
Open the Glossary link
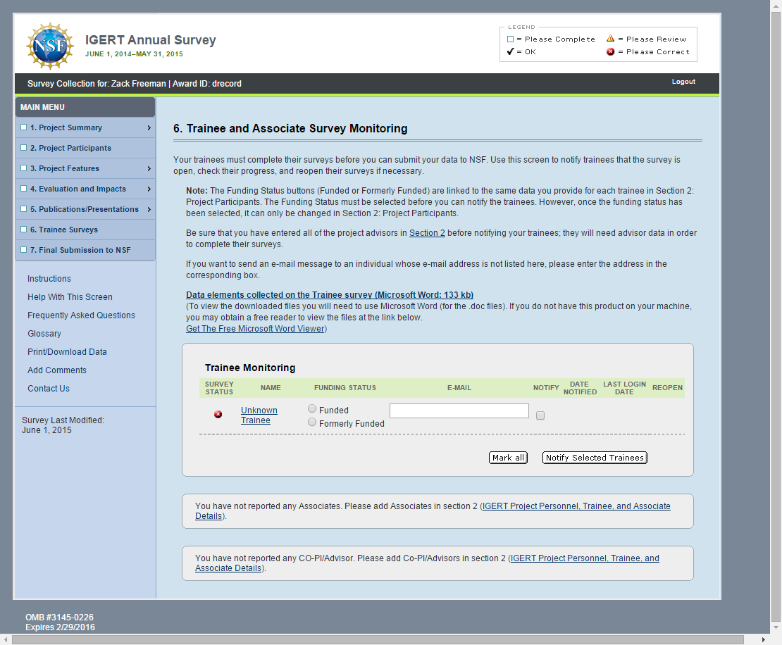click(44, 334)
